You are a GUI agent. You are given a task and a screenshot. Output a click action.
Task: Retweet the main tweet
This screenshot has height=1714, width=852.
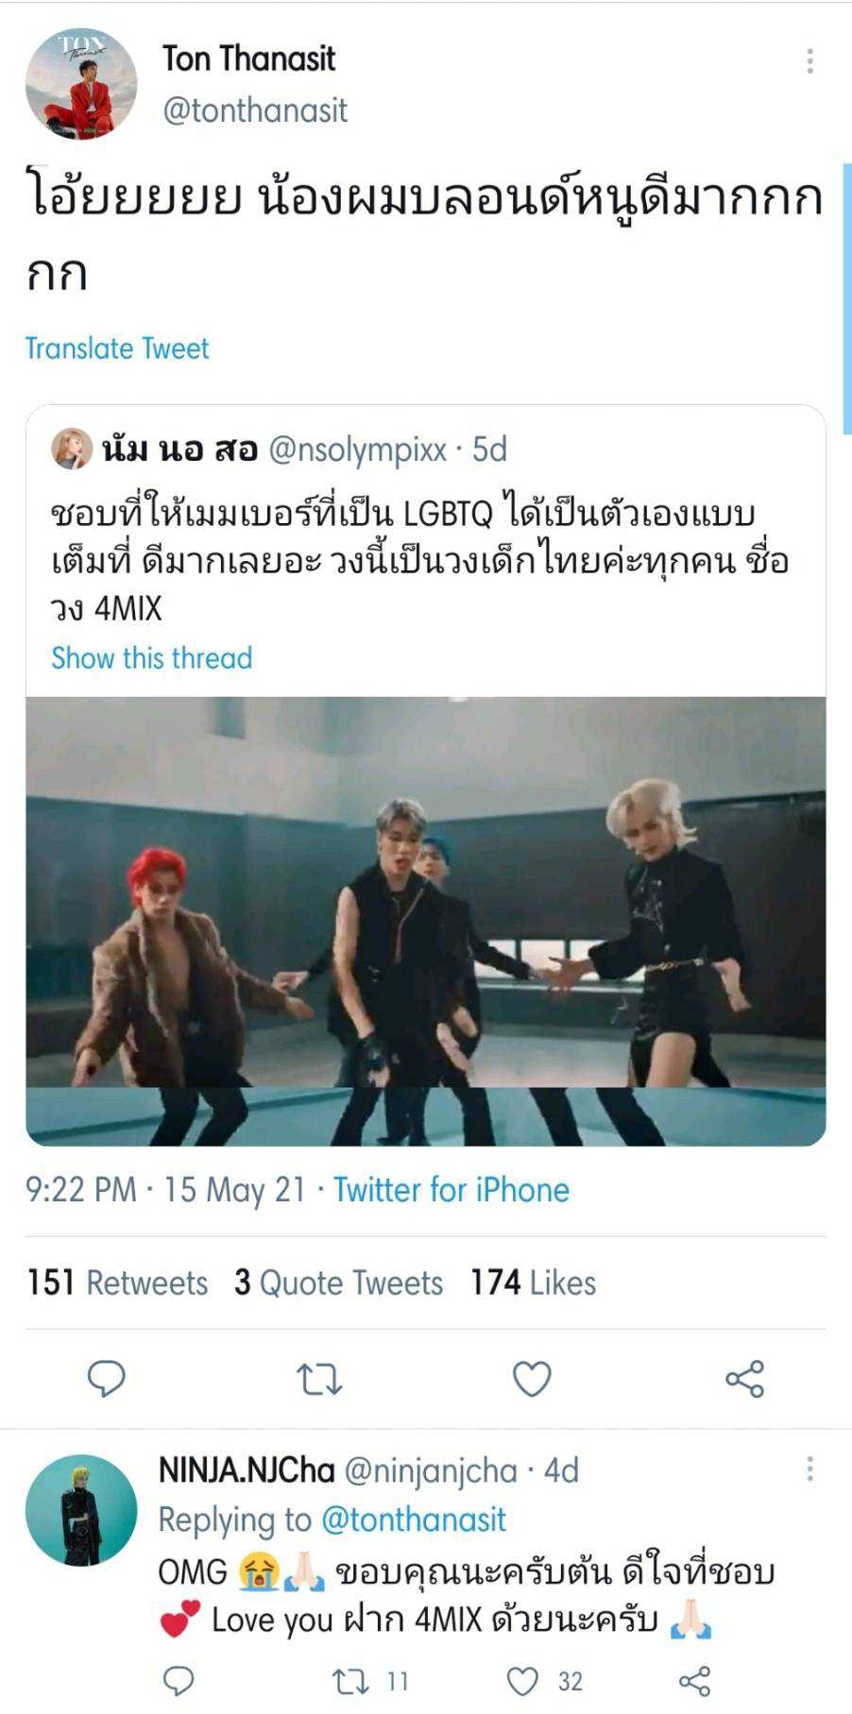point(319,1380)
